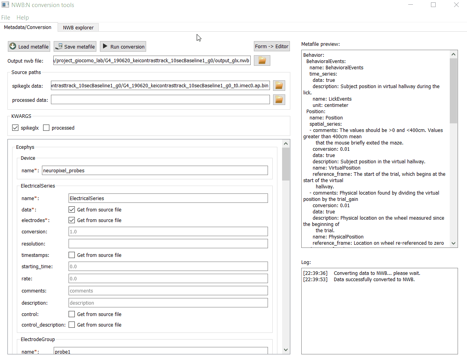467x363 pixels.
Task: Toggle data Get from source file checkbox
Action: 72,209
